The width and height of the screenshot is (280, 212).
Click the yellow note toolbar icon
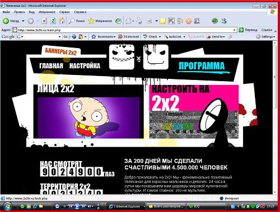[x=162, y=21]
